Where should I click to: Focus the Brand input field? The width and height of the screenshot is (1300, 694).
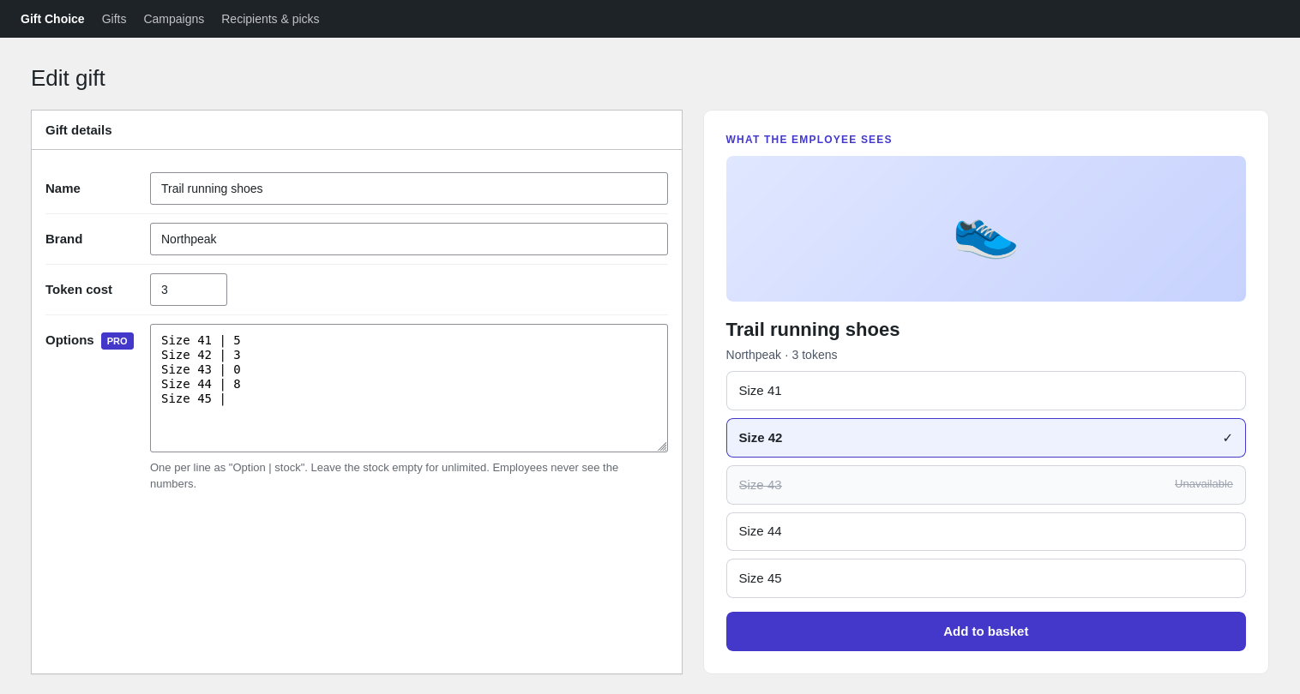point(409,239)
